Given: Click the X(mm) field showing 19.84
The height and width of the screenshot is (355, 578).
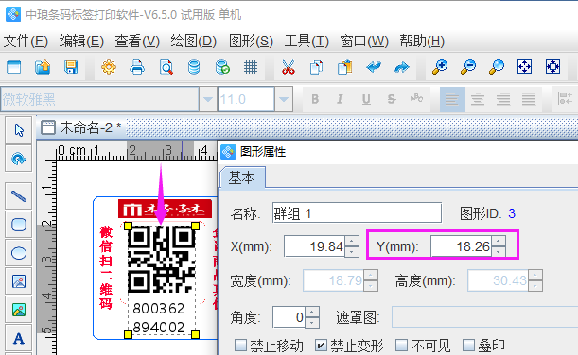Looking at the screenshot, I should point(314,246).
